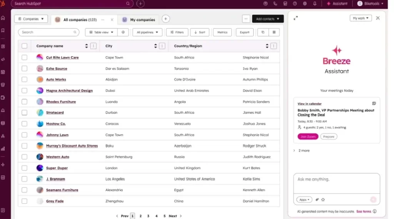This screenshot has height=219, width=394.
Task: Open the Reporting bar chart icon in the sidebar
Action: click(x=3, y=149)
